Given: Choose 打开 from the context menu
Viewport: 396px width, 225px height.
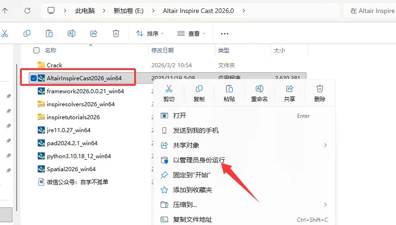Looking at the screenshot, I should tap(244, 116).
